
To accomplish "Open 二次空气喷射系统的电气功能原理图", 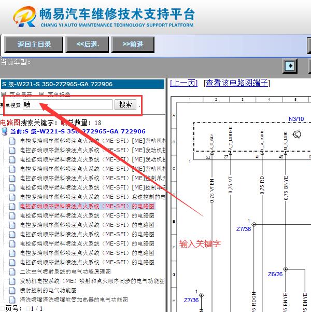I will pos(65,272).
